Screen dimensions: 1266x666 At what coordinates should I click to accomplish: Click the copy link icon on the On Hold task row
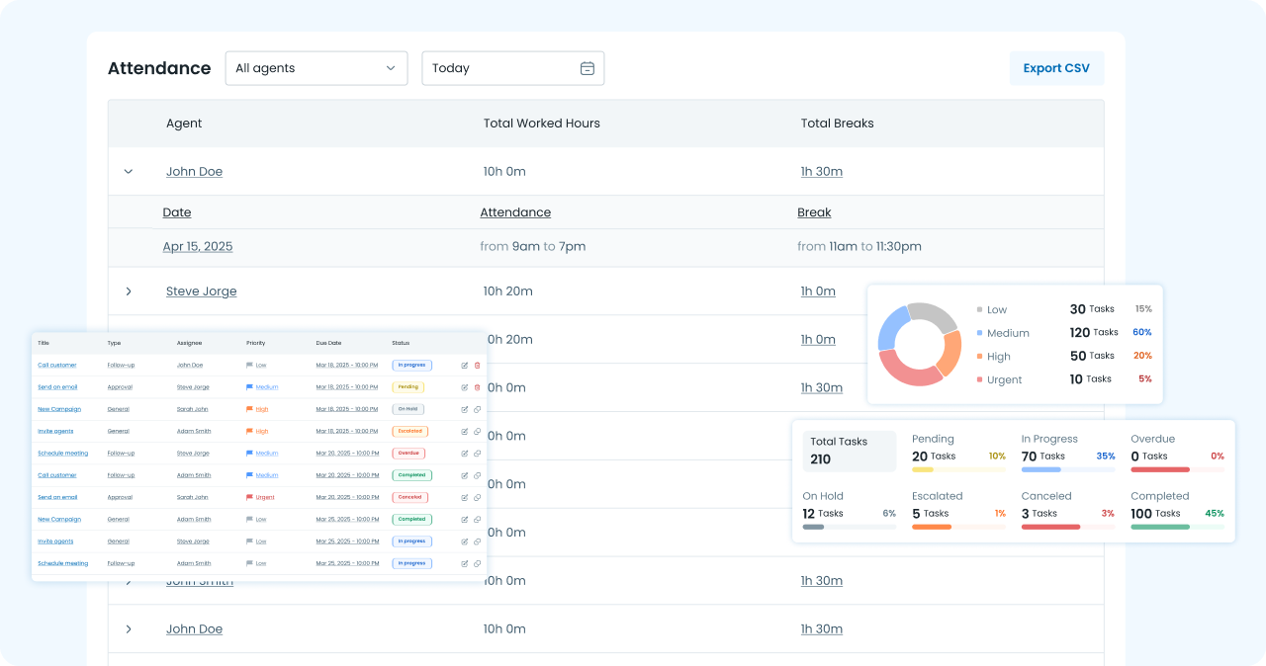(x=477, y=409)
